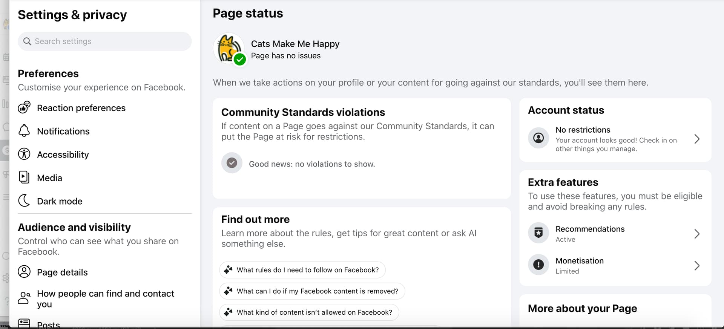
Task: Focus the Search settings field
Action: pos(104,41)
